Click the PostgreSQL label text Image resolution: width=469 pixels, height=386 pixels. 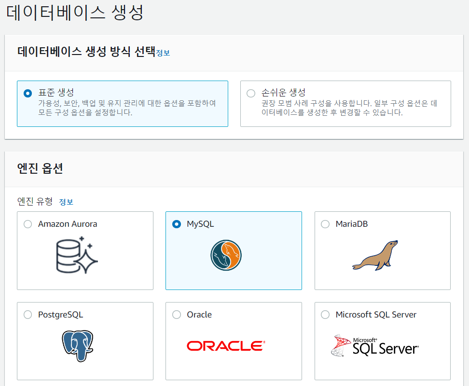[x=61, y=315]
